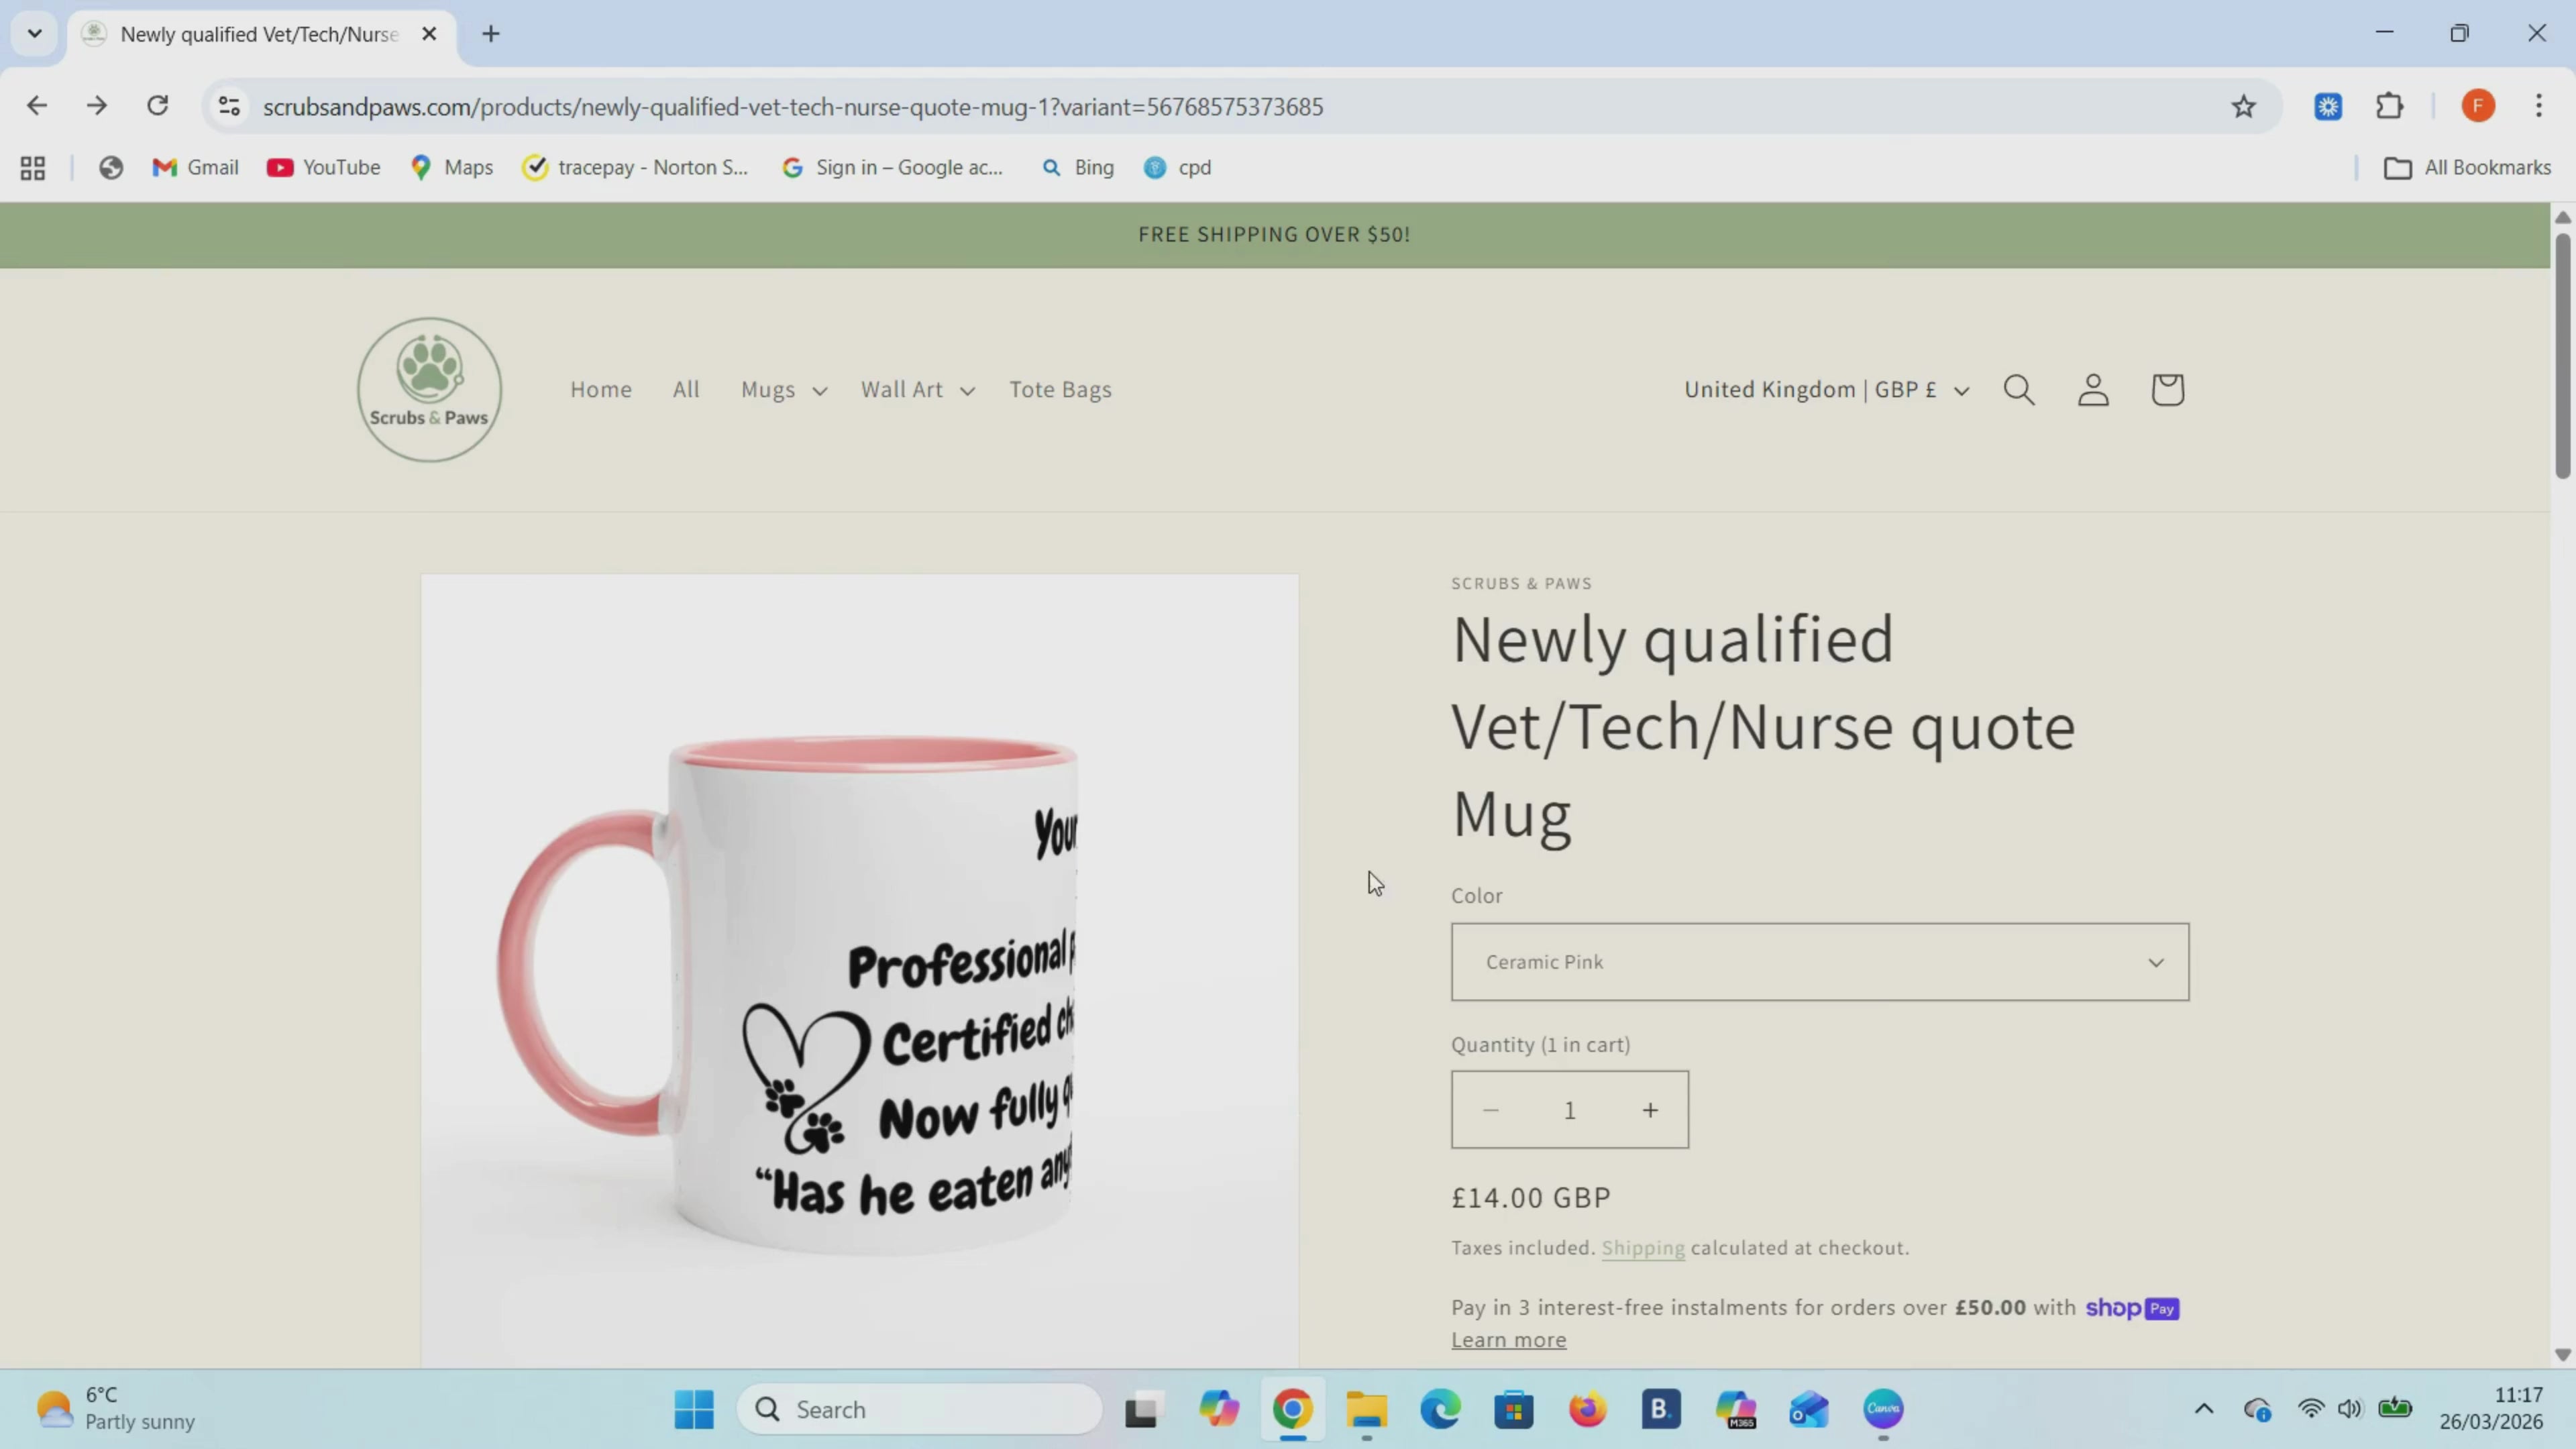Open the account login icon
Viewport: 2576px width, 1449px height.
(2093, 390)
